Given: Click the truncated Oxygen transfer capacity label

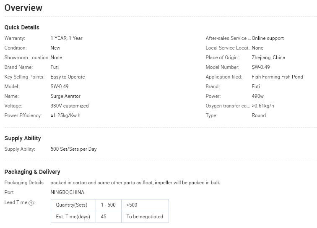Looking at the screenshot, I should click(228, 106).
